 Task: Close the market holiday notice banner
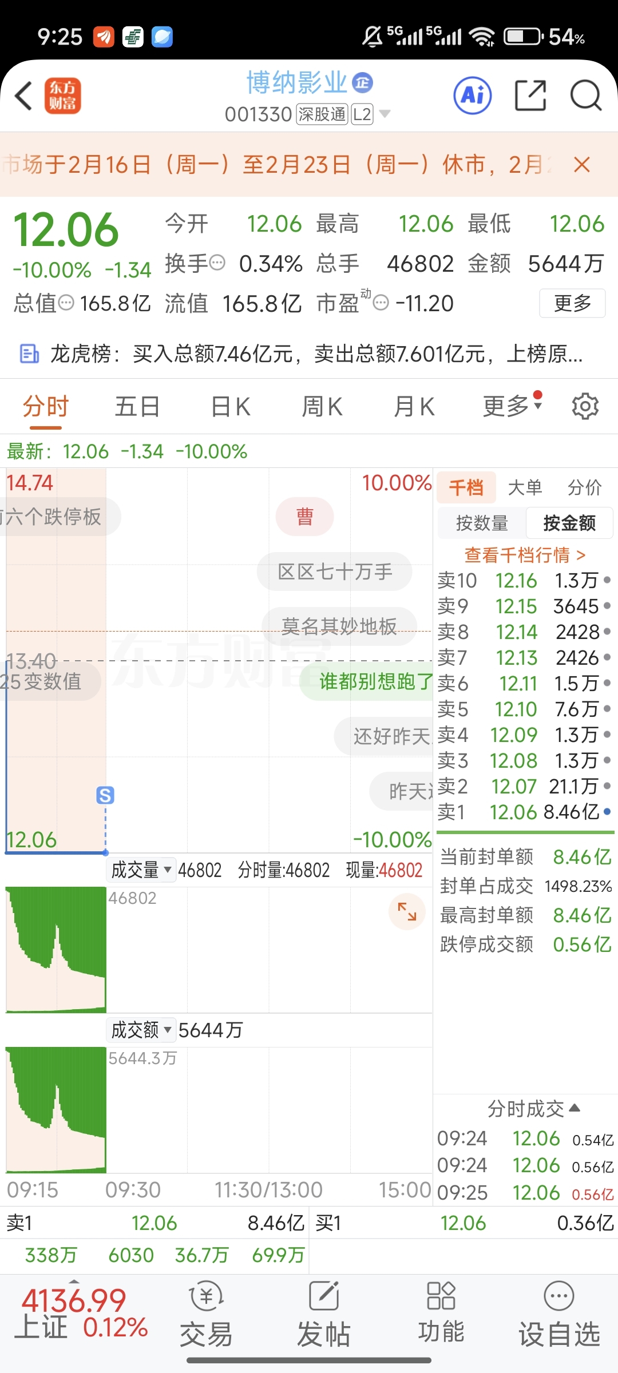582,165
